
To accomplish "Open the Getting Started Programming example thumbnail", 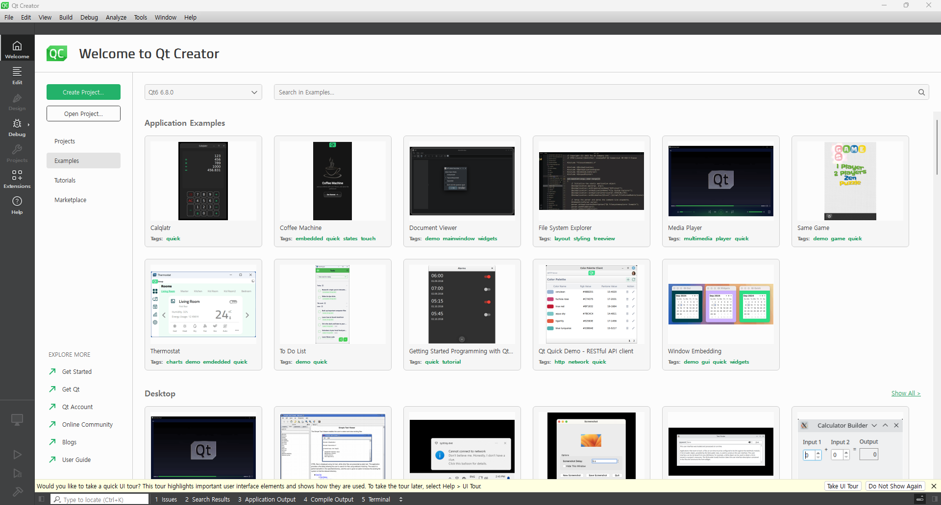I will click(x=462, y=304).
